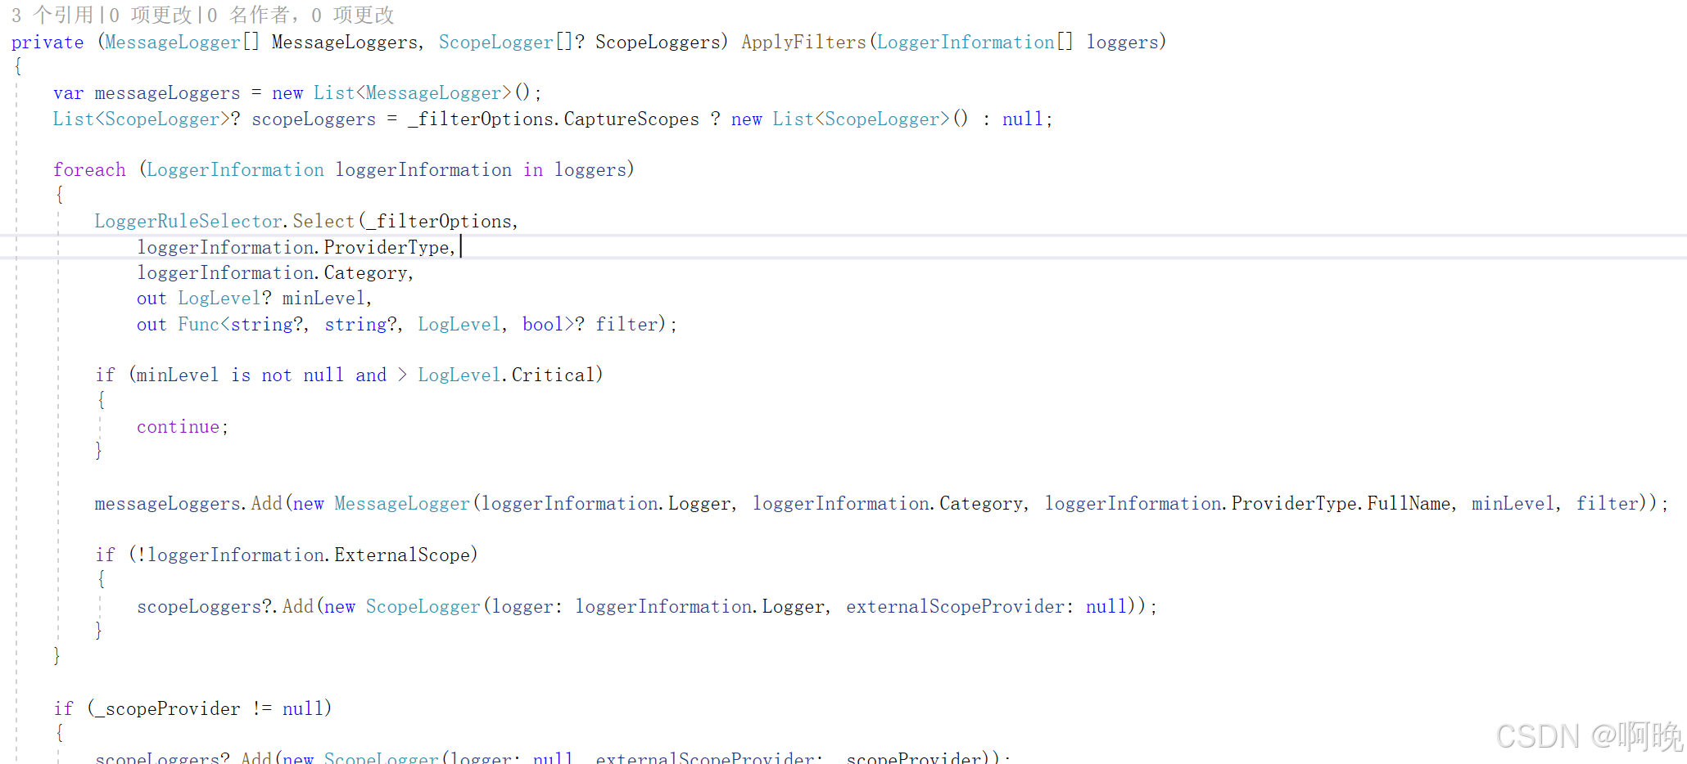The height and width of the screenshot is (764, 1687).
Task: Click the '!=' operator in the _scopeProvider check
Action: pos(262,709)
